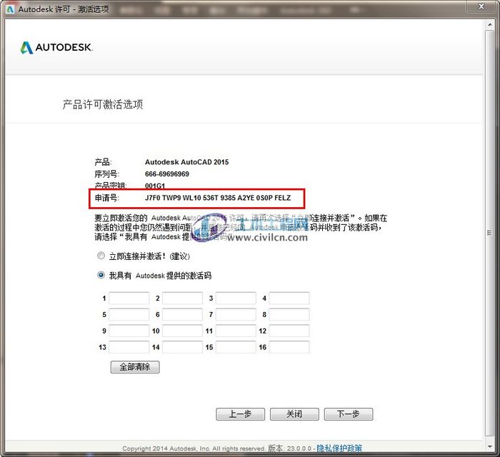Click activation code field 8
This screenshot has height=457, width=500.
click(x=289, y=315)
